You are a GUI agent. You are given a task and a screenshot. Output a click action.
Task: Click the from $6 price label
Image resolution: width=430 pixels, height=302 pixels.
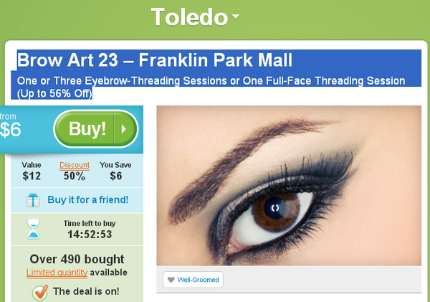tap(11, 125)
